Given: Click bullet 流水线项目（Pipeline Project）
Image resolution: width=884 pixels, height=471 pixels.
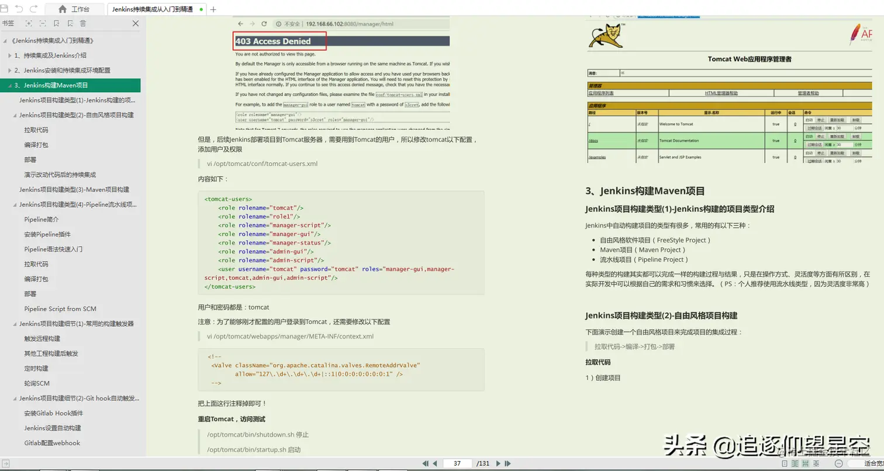Looking at the screenshot, I should point(644,259).
